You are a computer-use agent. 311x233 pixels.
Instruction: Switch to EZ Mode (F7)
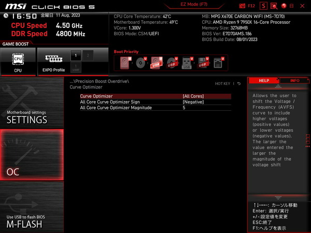[x=194, y=4]
